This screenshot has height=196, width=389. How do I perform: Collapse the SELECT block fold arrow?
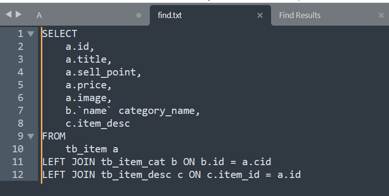tap(30, 34)
